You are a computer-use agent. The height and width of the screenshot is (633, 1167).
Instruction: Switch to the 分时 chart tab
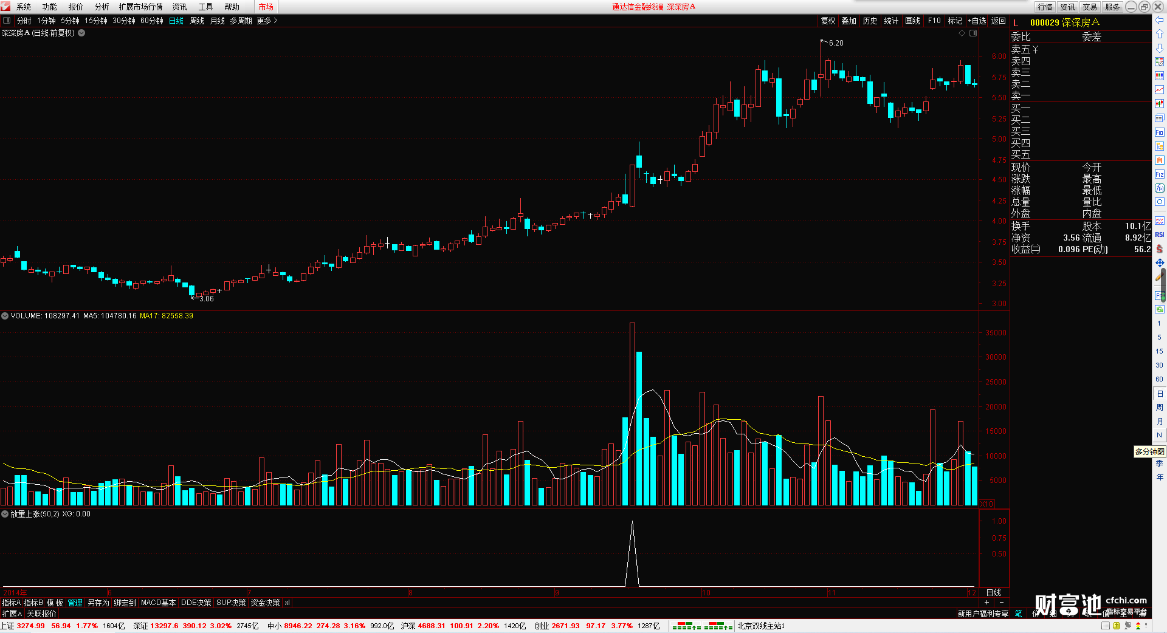(x=24, y=21)
